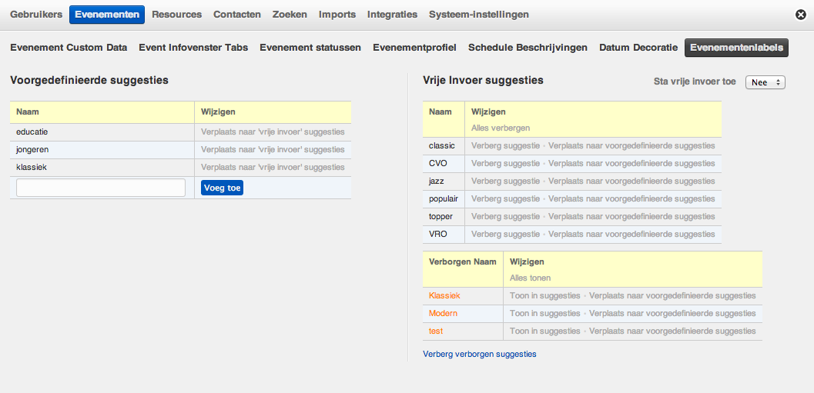Screen dimensions: 814x393
Task: Move 'klassiek' to vrije invoer suggestions
Action: pyautogui.click(x=273, y=168)
